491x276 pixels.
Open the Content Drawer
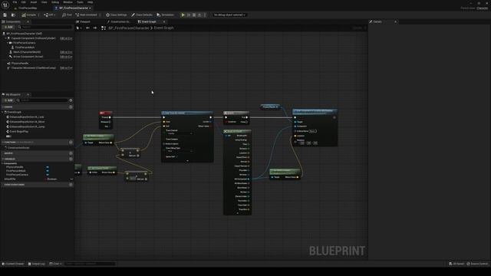click(13, 264)
